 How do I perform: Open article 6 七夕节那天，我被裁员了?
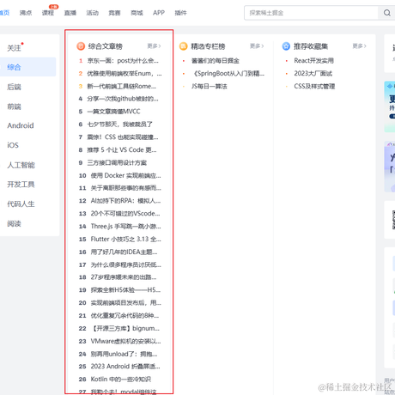tap(119, 125)
